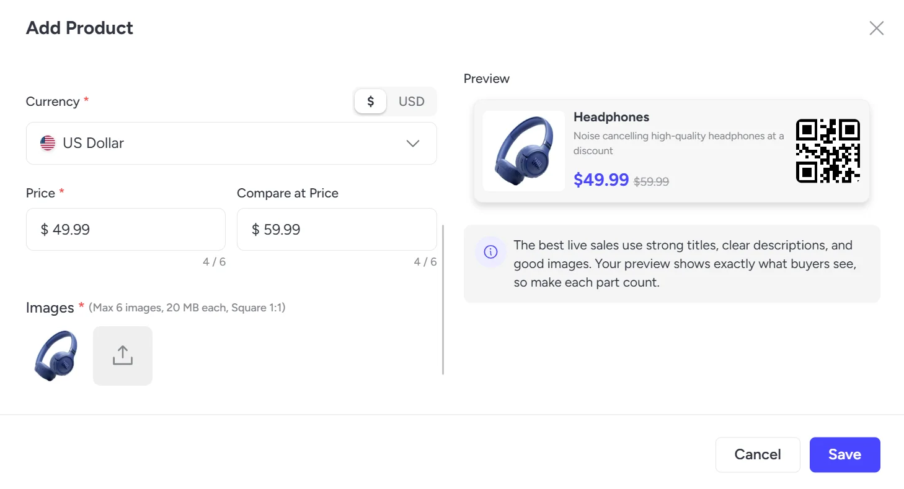This screenshot has height=489, width=904.
Task: Click the Compare at Price field
Action: [x=337, y=229]
